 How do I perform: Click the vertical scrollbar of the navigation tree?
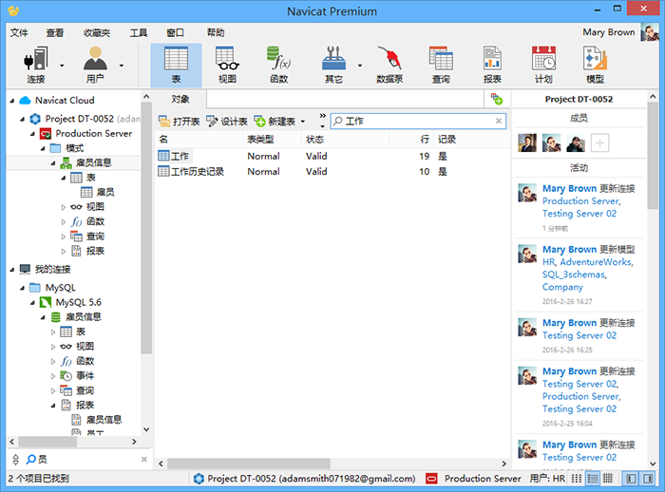146,227
